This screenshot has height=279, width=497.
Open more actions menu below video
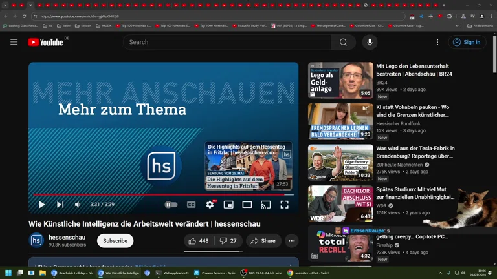[292, 241]
